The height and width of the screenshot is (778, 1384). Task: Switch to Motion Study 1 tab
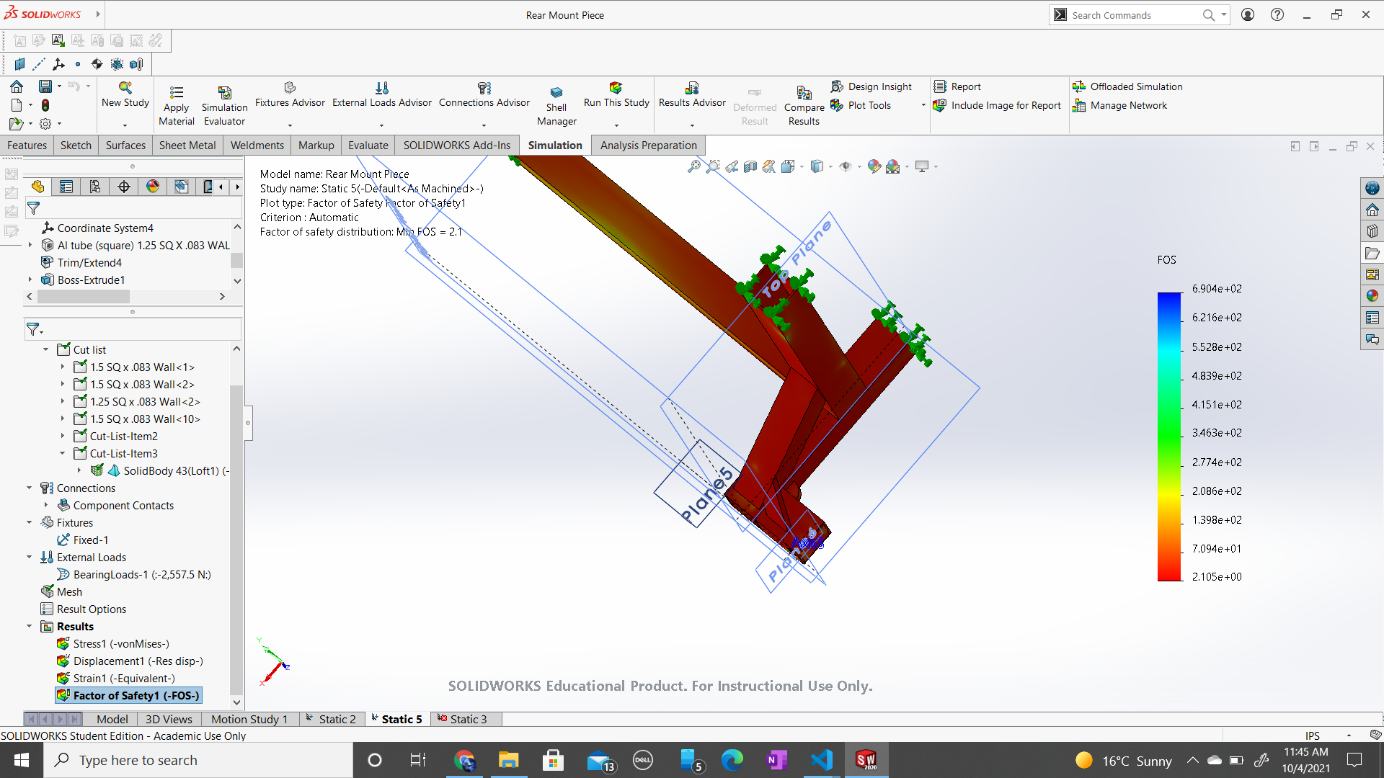coord(249,719)
